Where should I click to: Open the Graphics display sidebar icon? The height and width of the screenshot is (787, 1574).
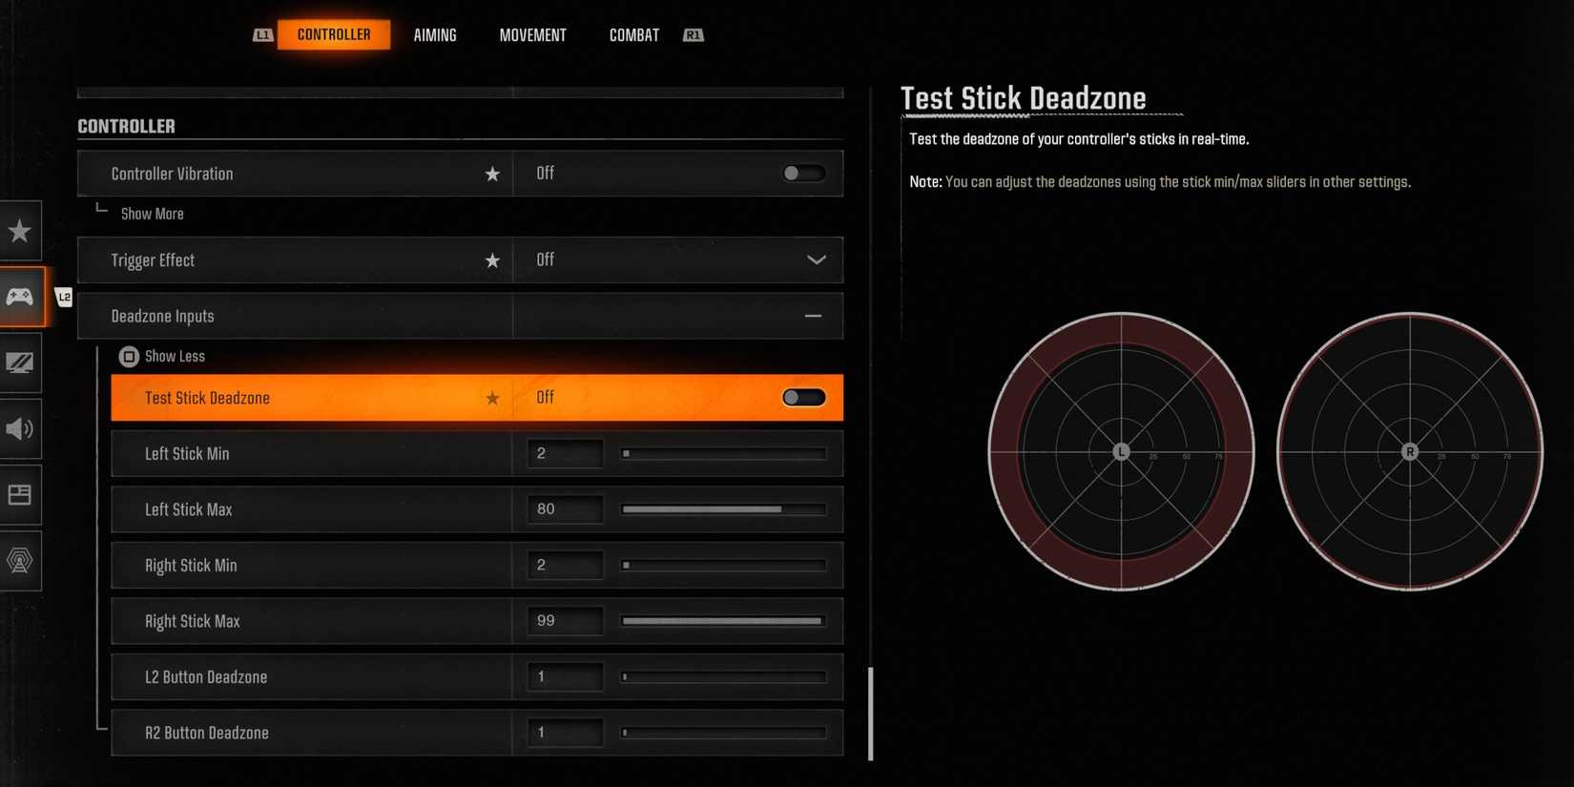point(20,362)
